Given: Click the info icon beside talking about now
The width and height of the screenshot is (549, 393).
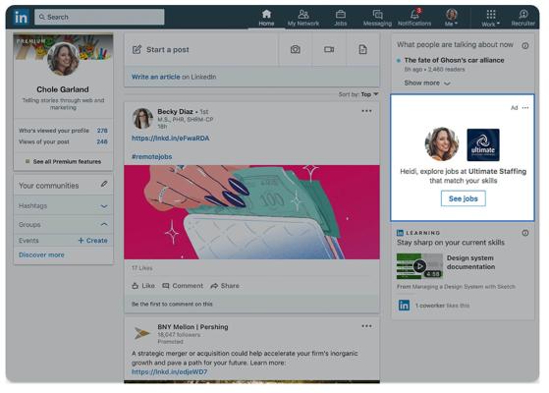Looking at the screenshot, I should pyautogui.click(x=524, y=45).
